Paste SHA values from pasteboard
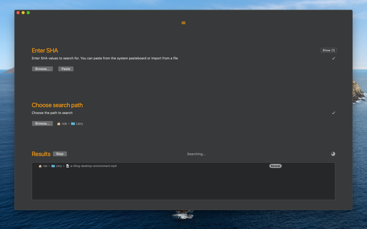Screen dimensions: 367x229 click(x=66, y=69)
